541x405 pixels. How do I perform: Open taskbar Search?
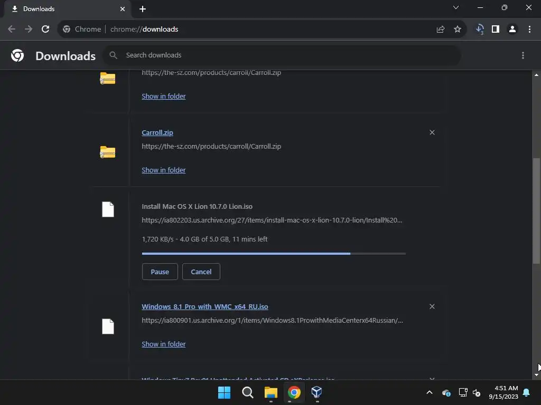click(248, 392)
